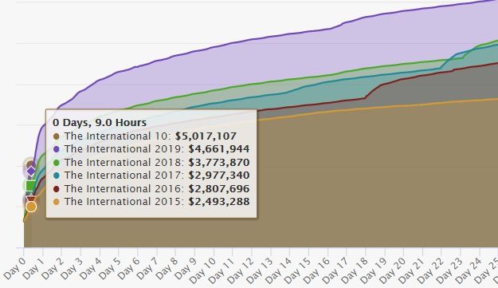
Task: Click the Day 1 axis label
Action: click(33, 268)
